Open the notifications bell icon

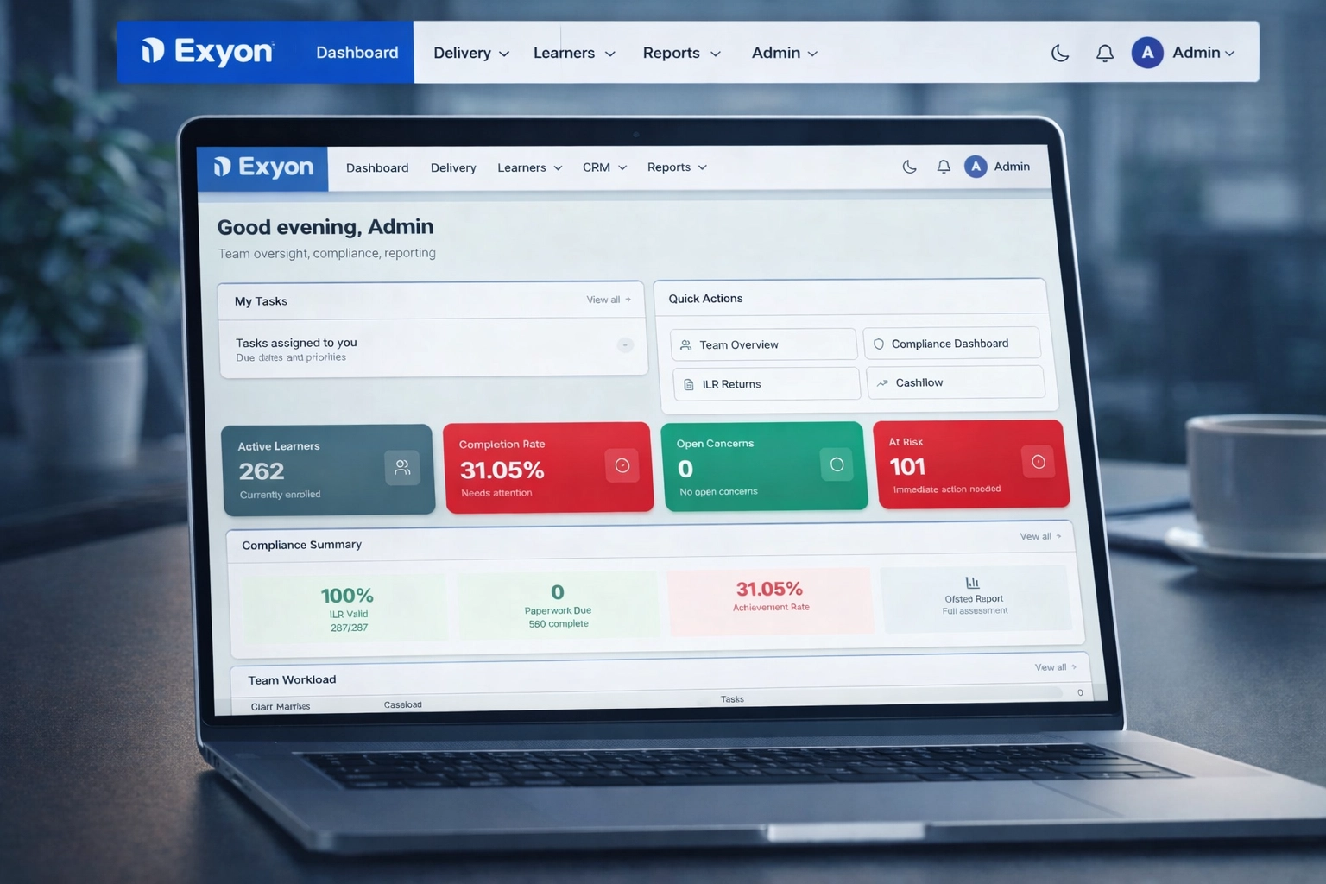[943, 166]
